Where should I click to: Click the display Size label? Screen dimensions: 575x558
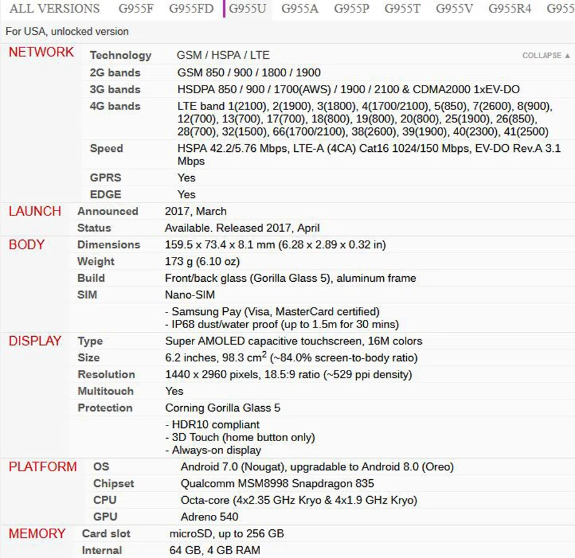coord(89,358)
